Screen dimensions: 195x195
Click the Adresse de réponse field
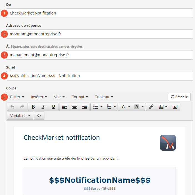100,34
